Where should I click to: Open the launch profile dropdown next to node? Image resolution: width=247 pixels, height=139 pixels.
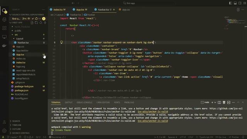(x=215, y=102)
